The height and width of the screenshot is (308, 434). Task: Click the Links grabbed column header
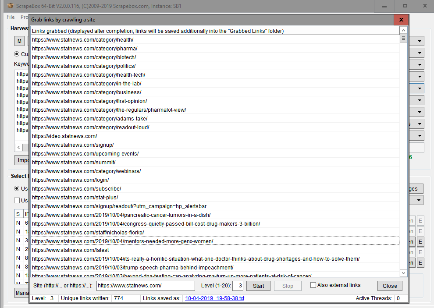(215, 31)
